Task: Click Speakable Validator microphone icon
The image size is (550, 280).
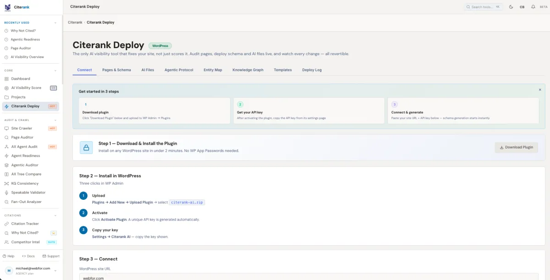Action: pos(6,192)
